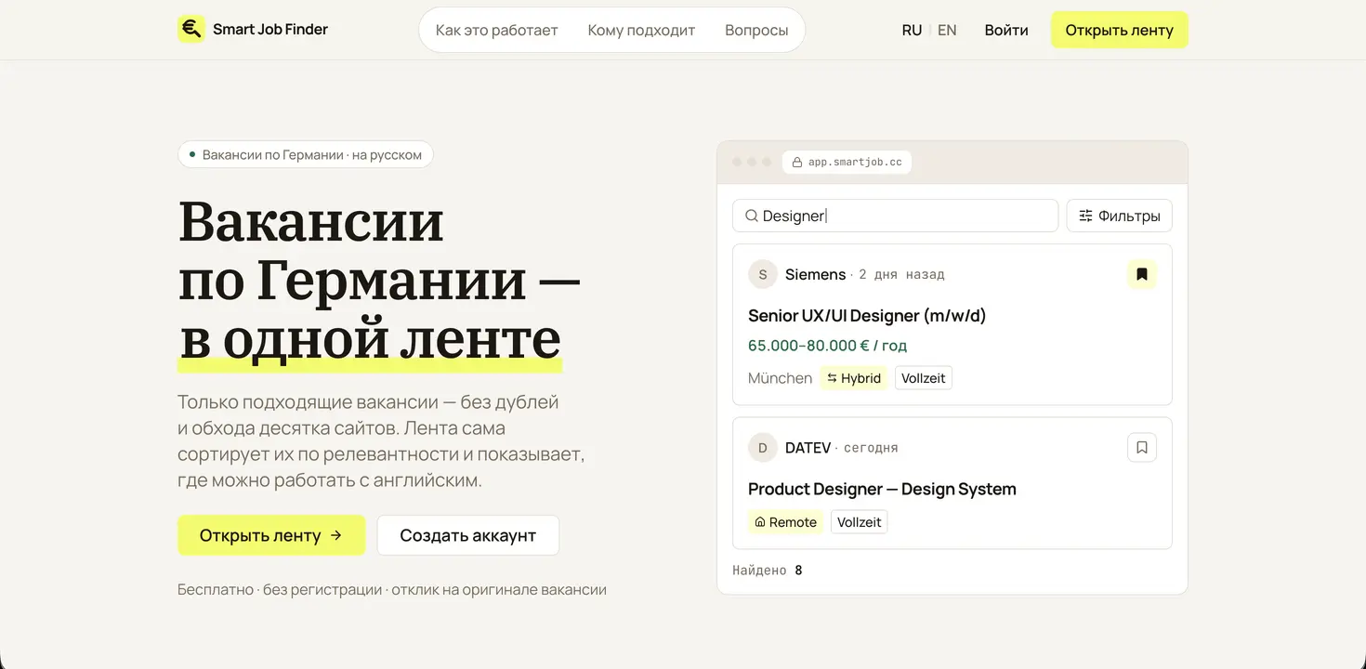Click 'München' location text
The width and height of the screenshot is (1366, 669).
click(781, 378)
